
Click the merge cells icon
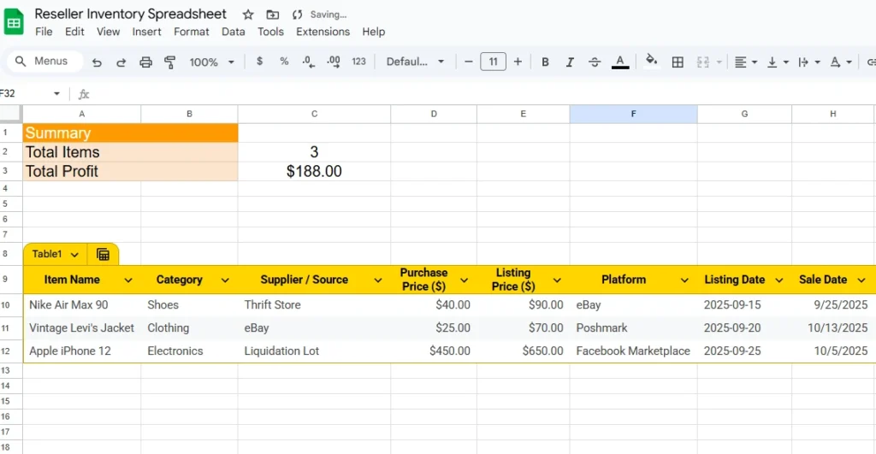[703, 62]
